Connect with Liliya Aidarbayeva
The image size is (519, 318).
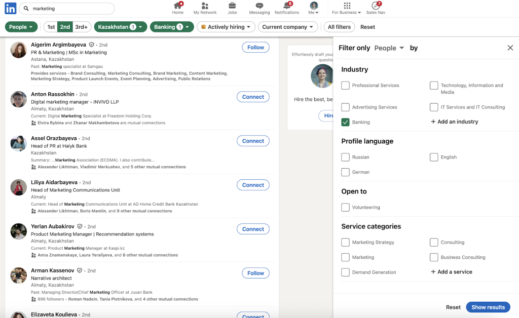253,185
